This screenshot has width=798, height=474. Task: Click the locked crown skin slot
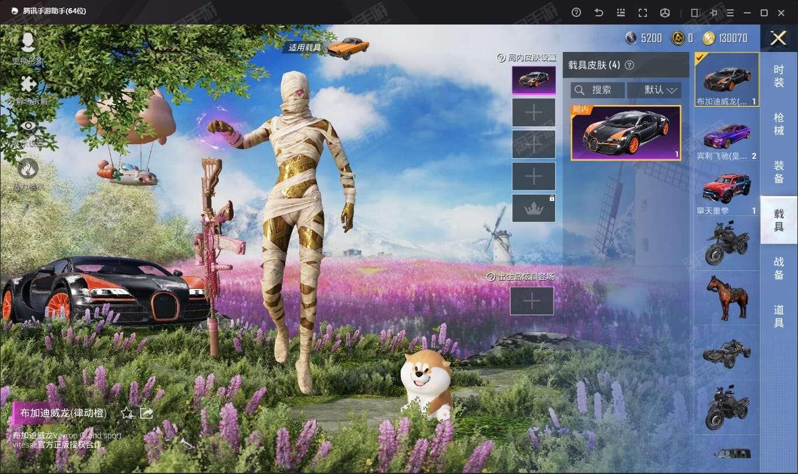[x=534, y=208]
